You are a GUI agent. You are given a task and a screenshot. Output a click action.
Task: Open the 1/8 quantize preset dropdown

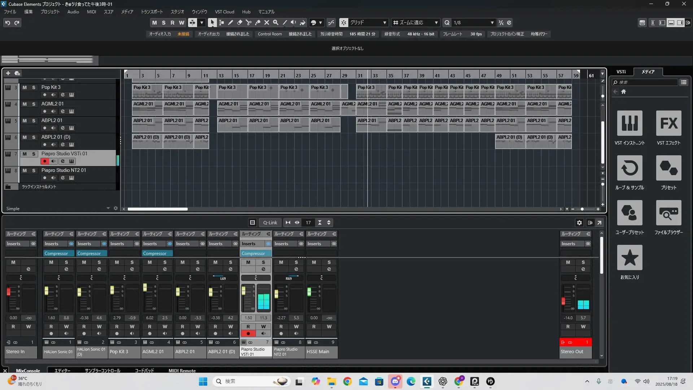[492, 23]
